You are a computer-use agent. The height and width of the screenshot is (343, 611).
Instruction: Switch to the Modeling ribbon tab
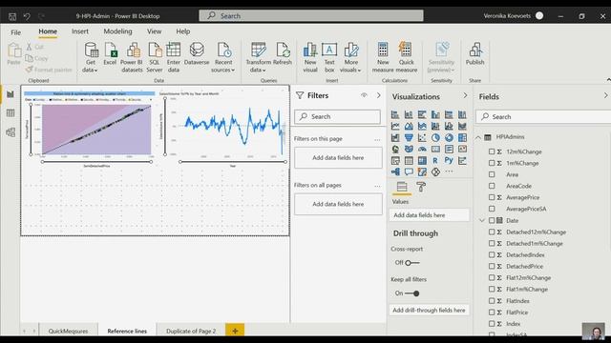[117, 31]
